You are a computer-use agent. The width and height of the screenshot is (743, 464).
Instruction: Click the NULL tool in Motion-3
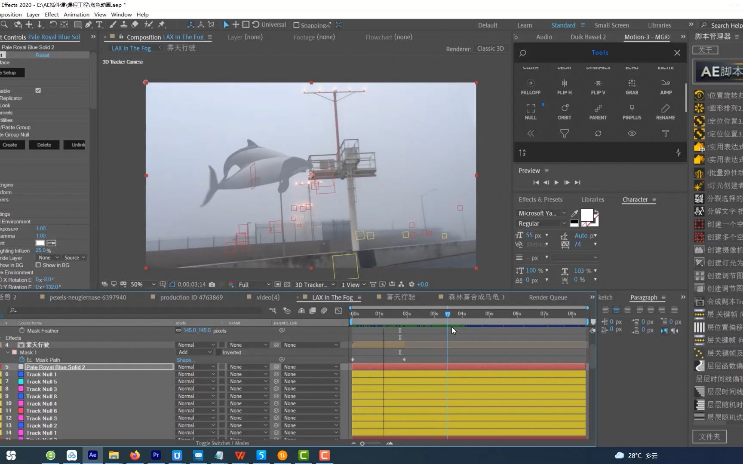[531, 112]
